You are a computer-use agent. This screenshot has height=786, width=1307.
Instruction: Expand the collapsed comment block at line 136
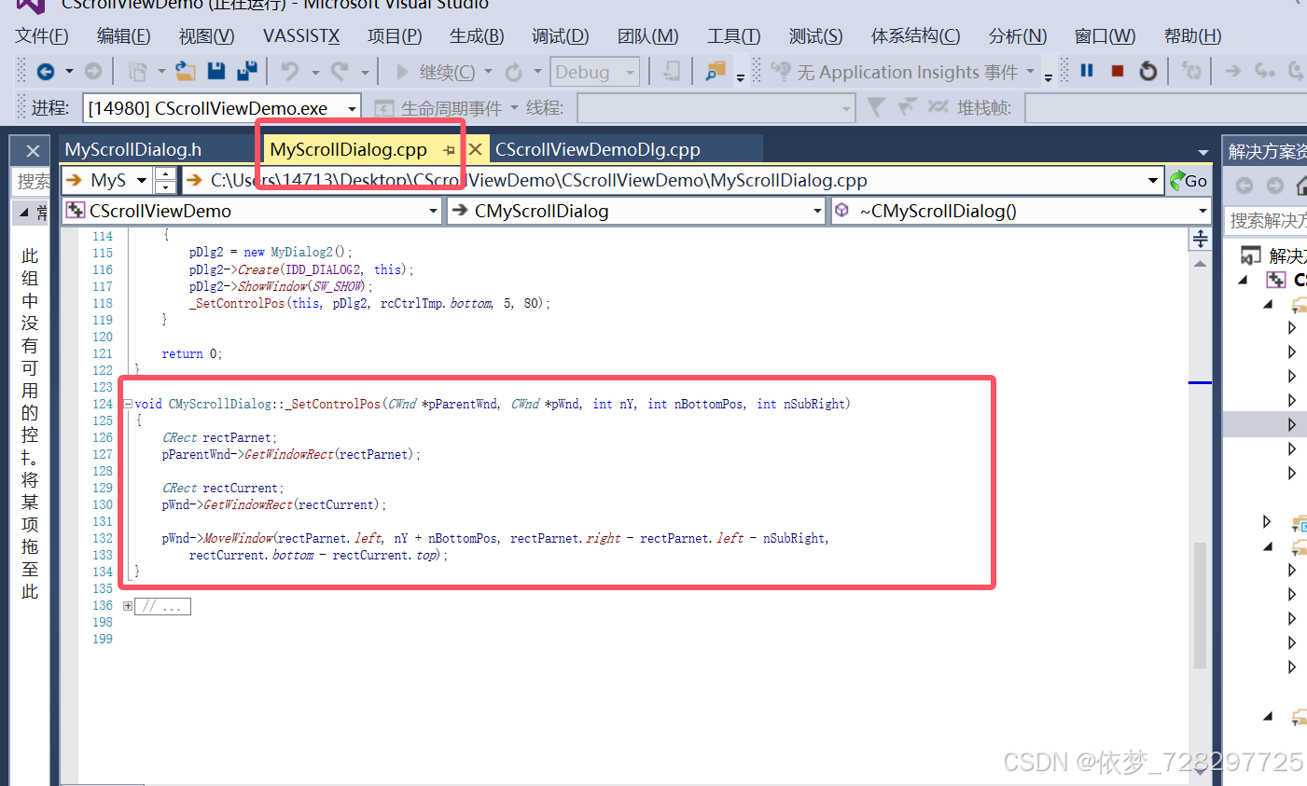[128, 606]
